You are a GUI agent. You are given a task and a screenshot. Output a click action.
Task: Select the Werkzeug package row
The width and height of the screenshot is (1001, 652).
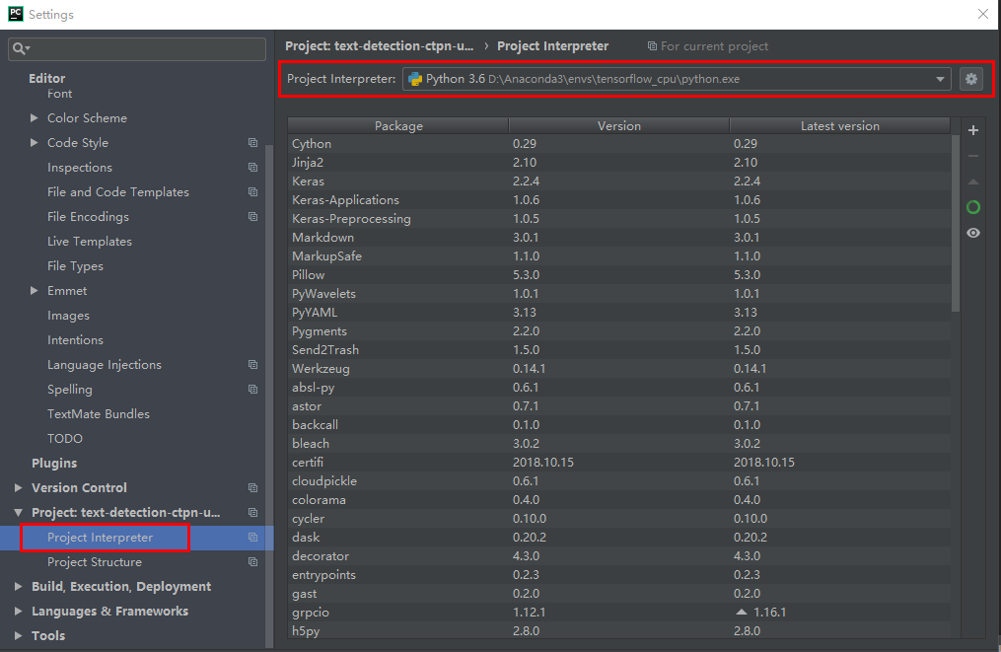point(619,369)
